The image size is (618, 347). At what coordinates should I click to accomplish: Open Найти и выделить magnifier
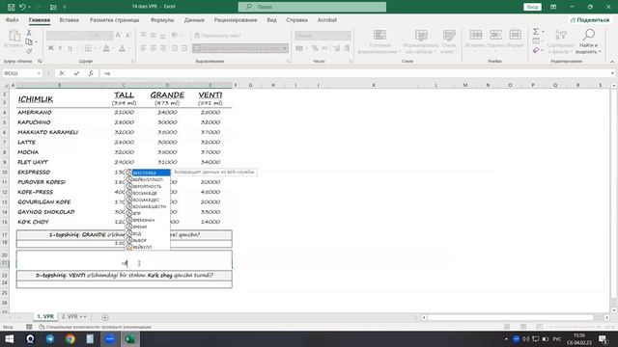pos(588,41)
